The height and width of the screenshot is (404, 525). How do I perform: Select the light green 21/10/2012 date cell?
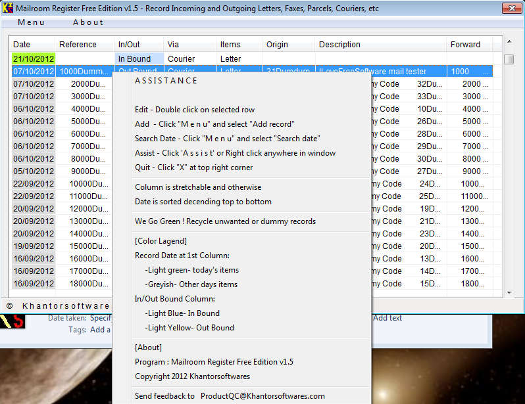(33, 59)
